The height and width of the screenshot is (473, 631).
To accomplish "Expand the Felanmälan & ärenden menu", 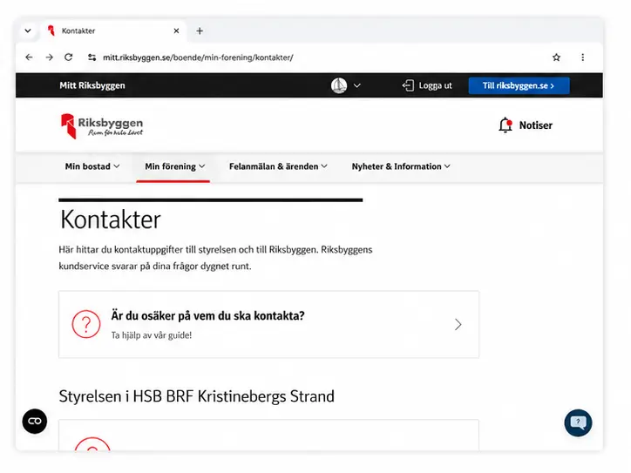I will (x=278, y=166).
